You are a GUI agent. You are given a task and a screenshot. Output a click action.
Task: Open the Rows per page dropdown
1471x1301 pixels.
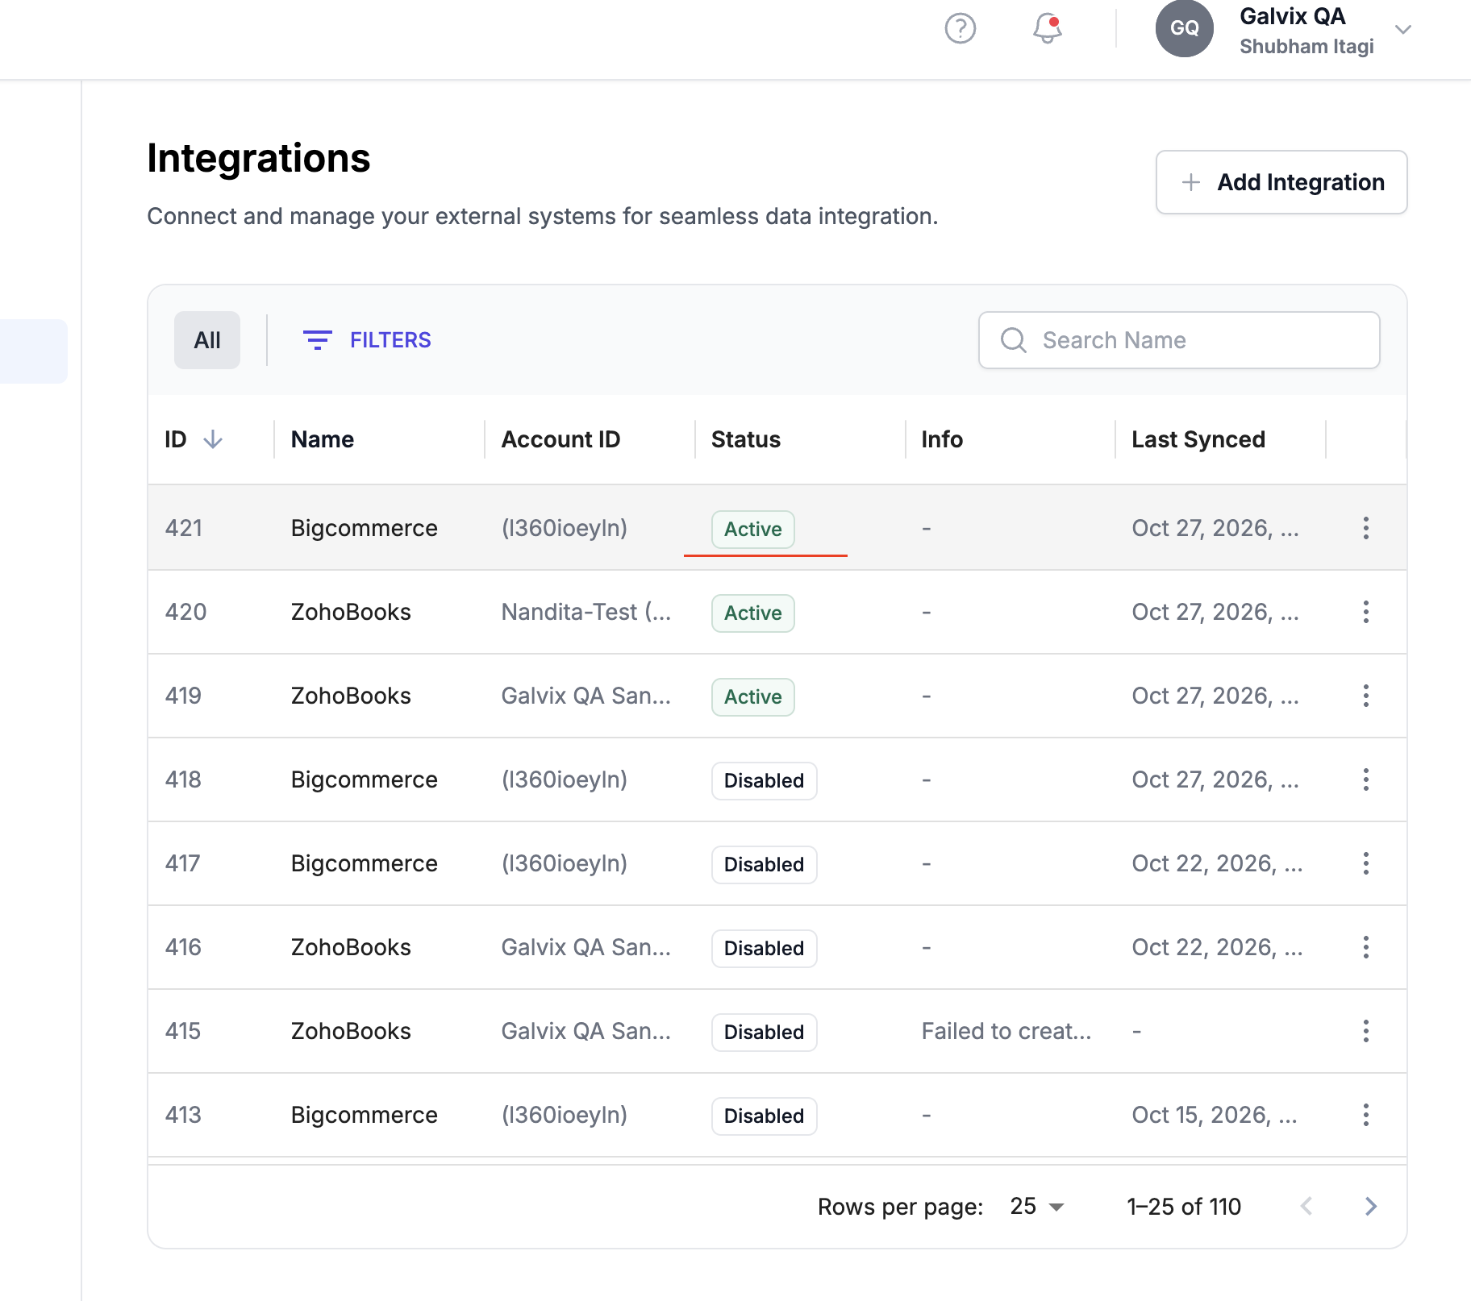(1037, 1206)
